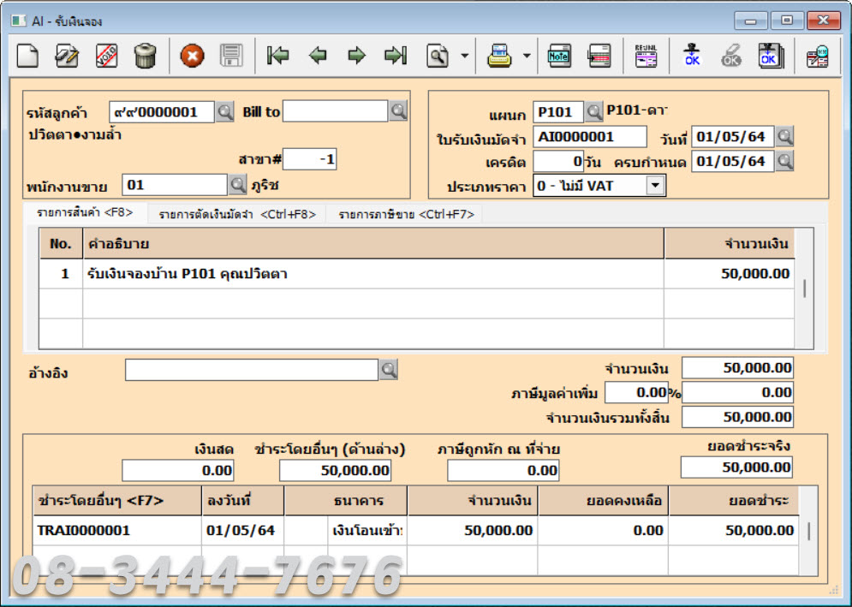Click the เครดิต days field
This screenshot has height=607, width=852.
coord(558,162)
